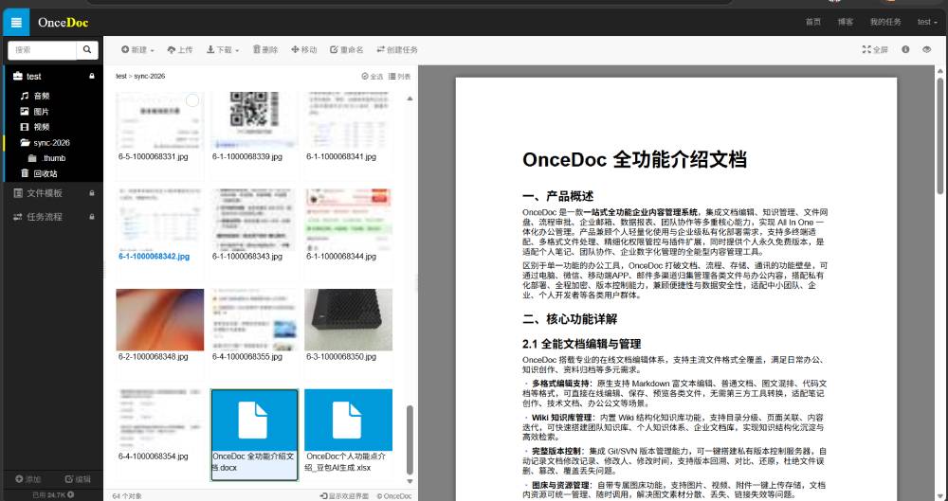Click file list scroll down arrow
Viewport: 948px width, 501px height.
tap(410, 482)
